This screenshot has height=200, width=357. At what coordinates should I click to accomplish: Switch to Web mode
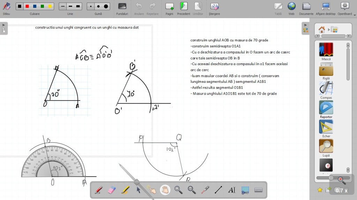pyautogui.click(x=291, y=8)
